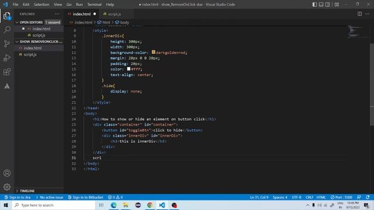The width and height of the screenshot is (374, 210).
Task: Place cursor after 'scri' on line 31
Action: pyautogui.click(x=102, y=157)
